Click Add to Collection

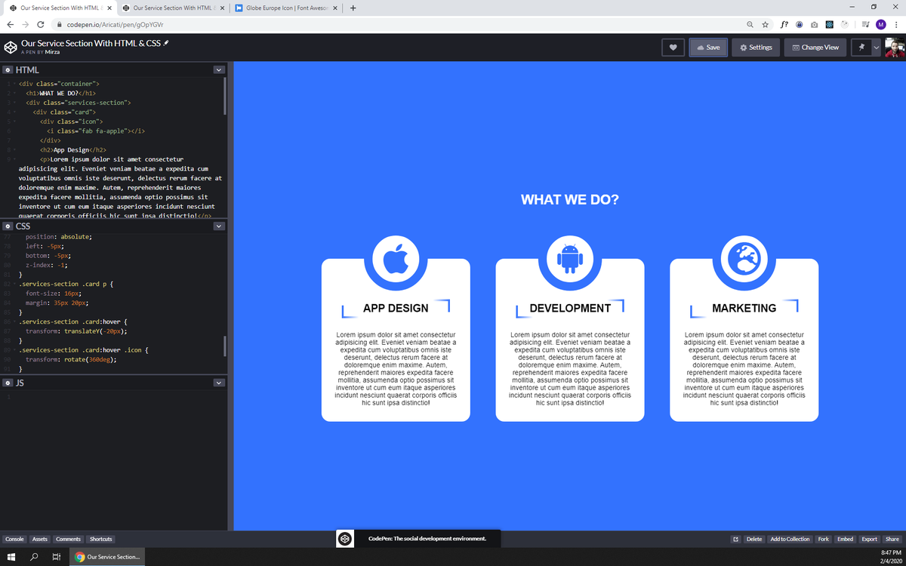pyautogui.click(x=789, y=539)
